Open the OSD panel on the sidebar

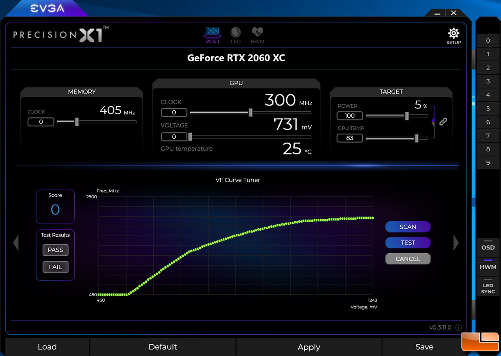click(488, 247)
